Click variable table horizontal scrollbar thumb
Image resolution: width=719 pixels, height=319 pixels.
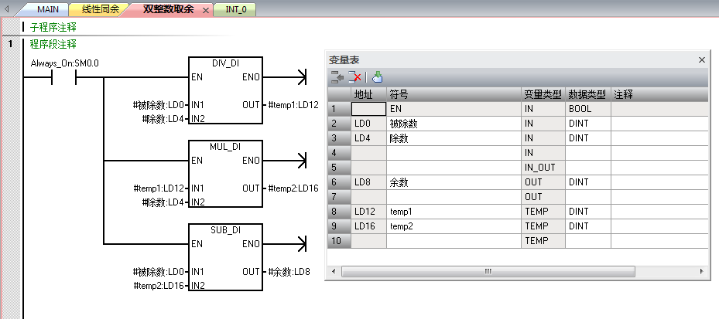pos(488,271)
